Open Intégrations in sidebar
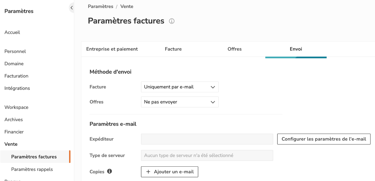Screen dimensions: 375x181 [x=17, y=88]
